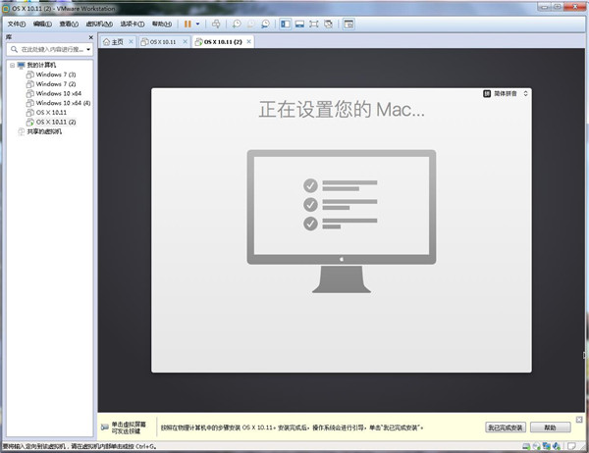
Task: Close the 库 library panel
Action: [x=91, y=37]
